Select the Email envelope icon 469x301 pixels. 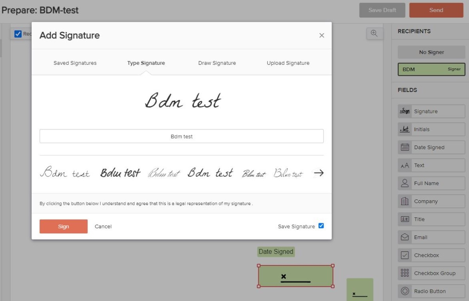point(405,237)
